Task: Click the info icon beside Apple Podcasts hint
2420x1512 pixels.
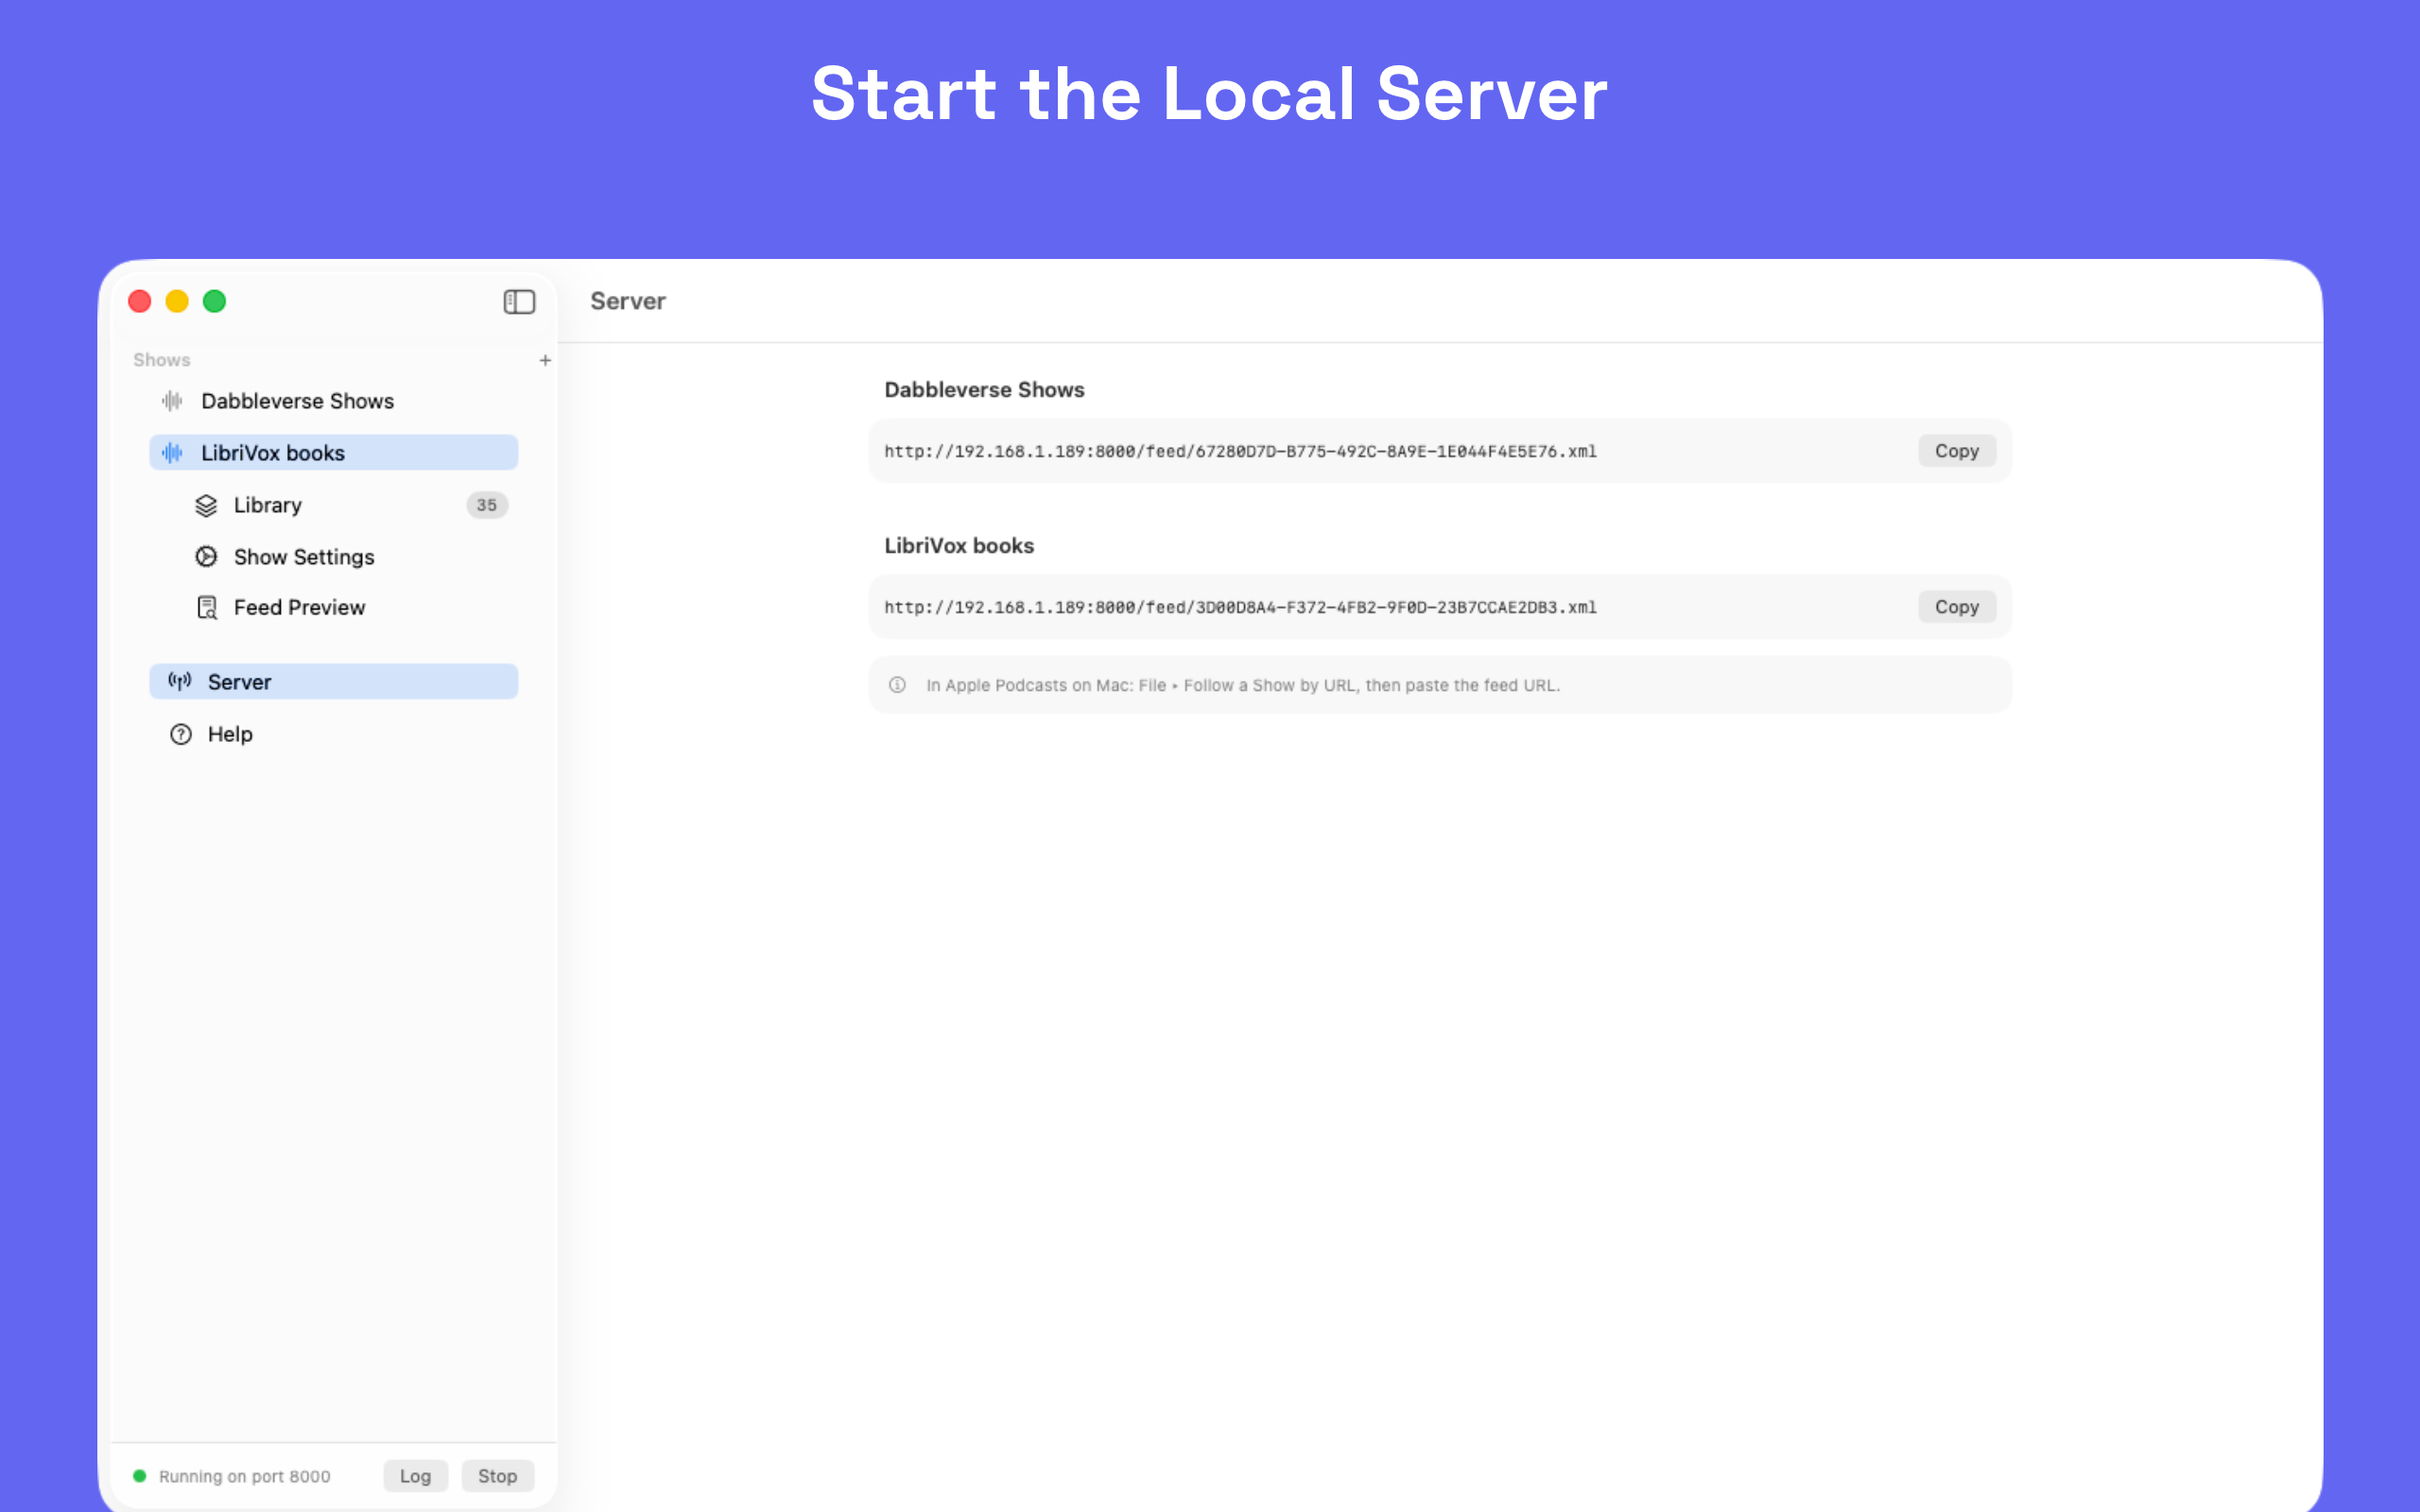Action: click(897, 685)
